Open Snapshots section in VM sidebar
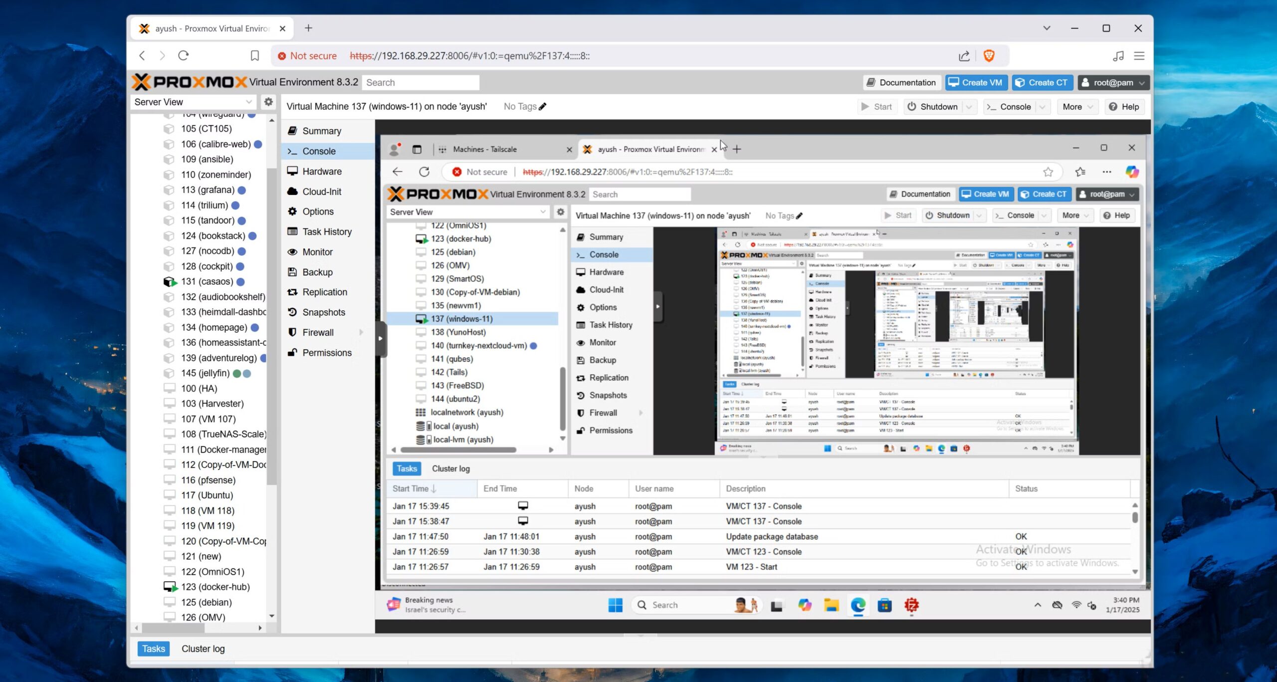The width and height of the screenshot is (1277, 682). [x=323, y=312]
